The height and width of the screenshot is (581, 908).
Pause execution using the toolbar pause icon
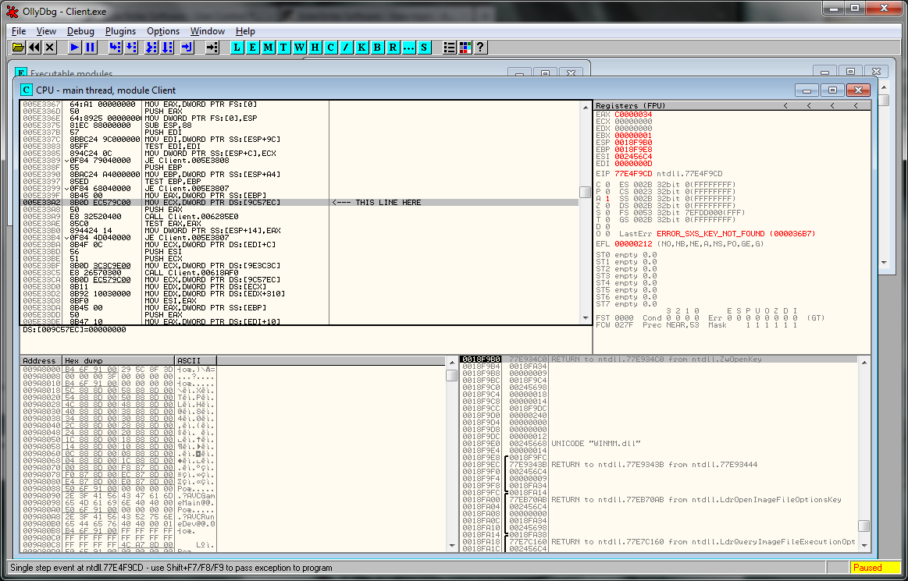coord(91,48)
